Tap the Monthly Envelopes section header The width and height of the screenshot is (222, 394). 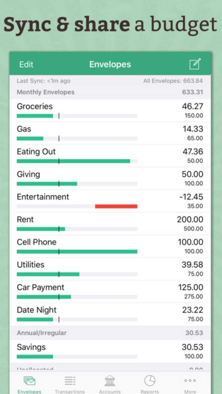[110, 92]
